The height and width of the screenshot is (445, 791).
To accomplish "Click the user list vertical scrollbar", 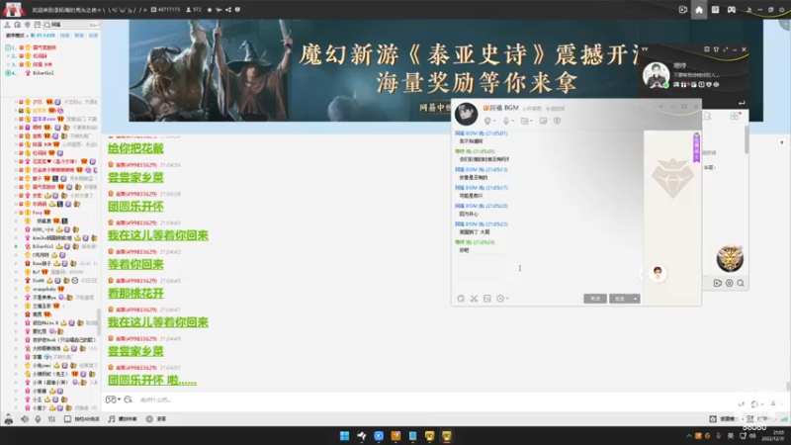I will pyautogui.click(x=99, y=320).
